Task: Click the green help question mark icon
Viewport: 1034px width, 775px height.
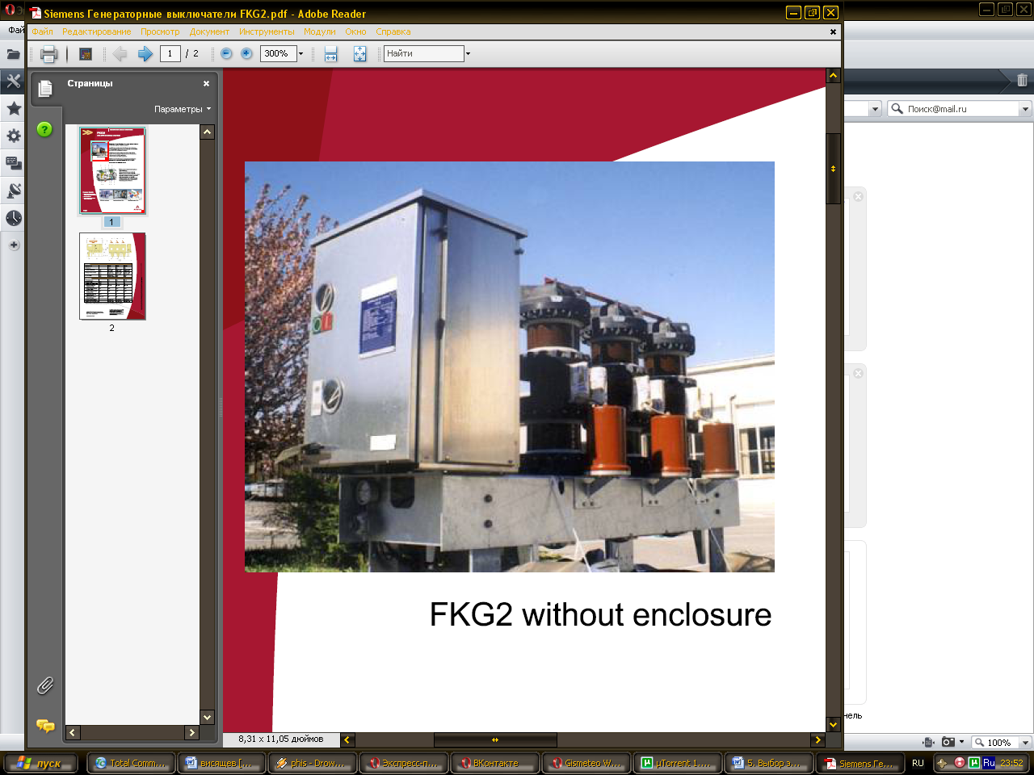Action: coord(44,129)
